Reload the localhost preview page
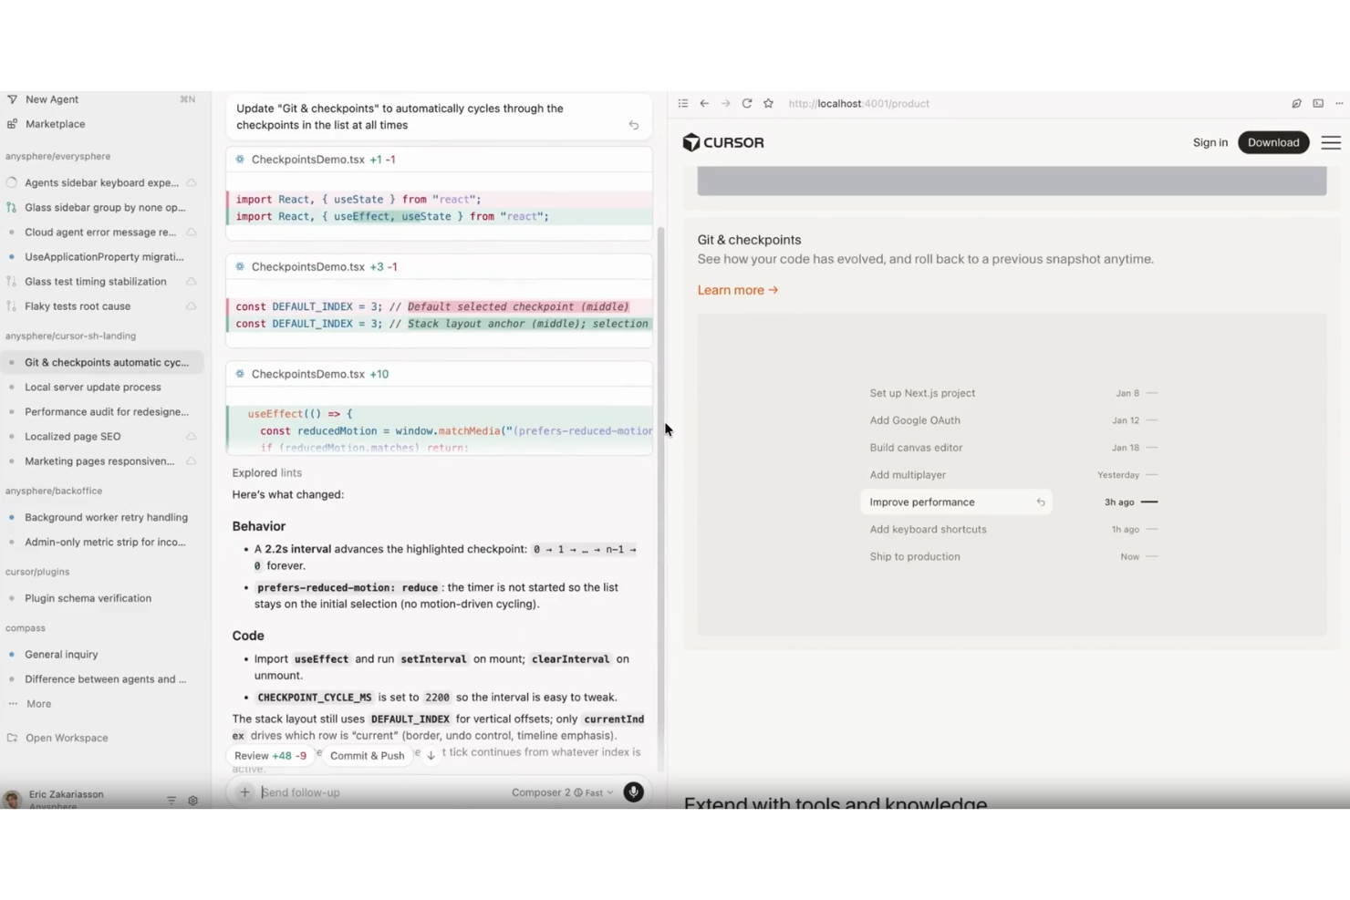 click(x=747, y=104)
